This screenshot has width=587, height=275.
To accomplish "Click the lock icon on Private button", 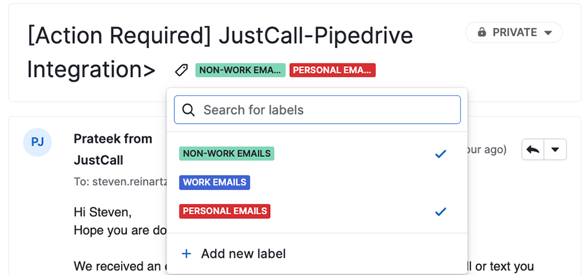I will [x=482, y=33].
